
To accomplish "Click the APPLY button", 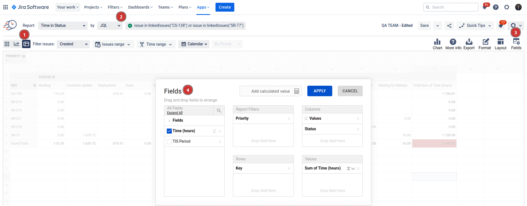I will tap(320, 91).
